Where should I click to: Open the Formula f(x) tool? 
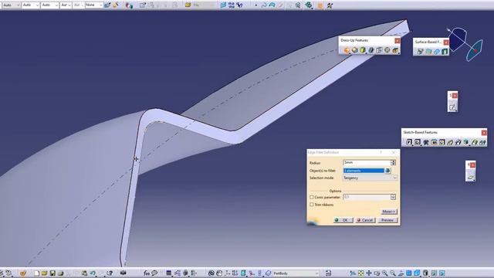147,273
